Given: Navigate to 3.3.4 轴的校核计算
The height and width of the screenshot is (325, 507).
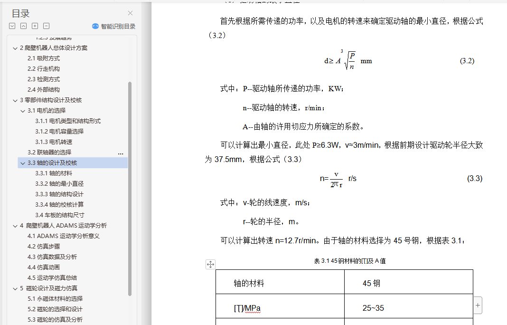Looking at the screenshot, I should pyautogui.click(x=59, y=205).
